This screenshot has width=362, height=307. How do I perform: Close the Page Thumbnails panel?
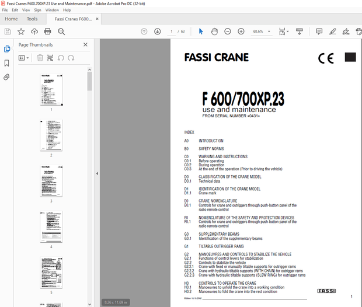tap(85, 44)
